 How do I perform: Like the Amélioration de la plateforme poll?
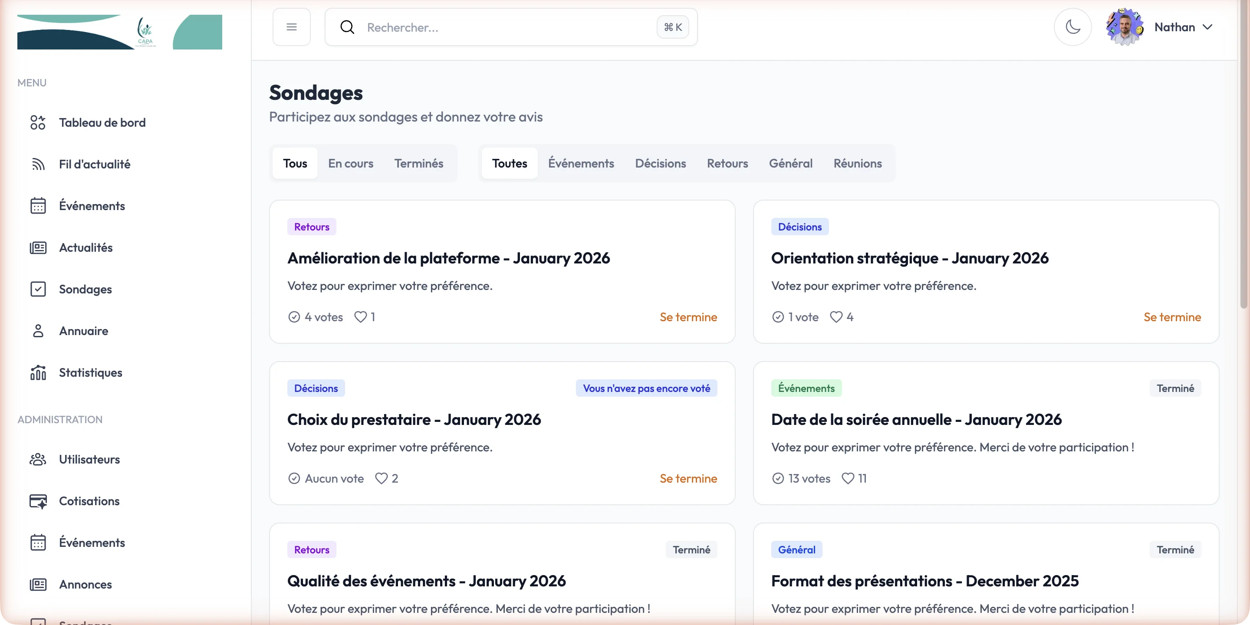(x=361, y=317)
